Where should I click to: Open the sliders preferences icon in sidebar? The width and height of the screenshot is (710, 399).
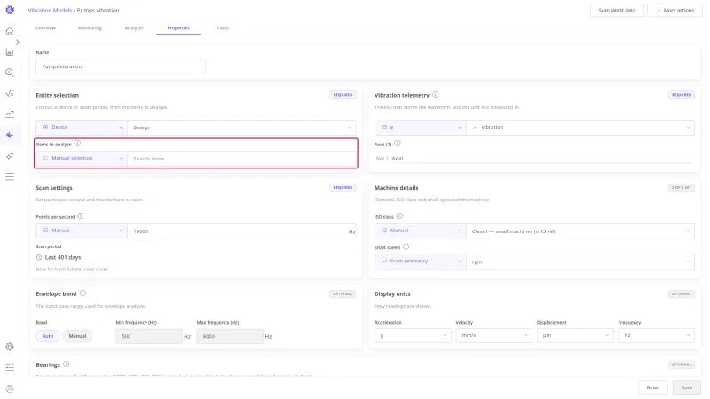(10, 367)
